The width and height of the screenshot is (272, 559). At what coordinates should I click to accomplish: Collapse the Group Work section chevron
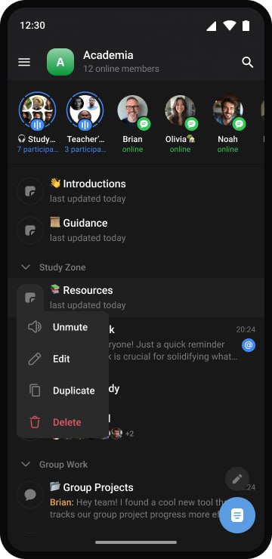click(x=26, y=464)
